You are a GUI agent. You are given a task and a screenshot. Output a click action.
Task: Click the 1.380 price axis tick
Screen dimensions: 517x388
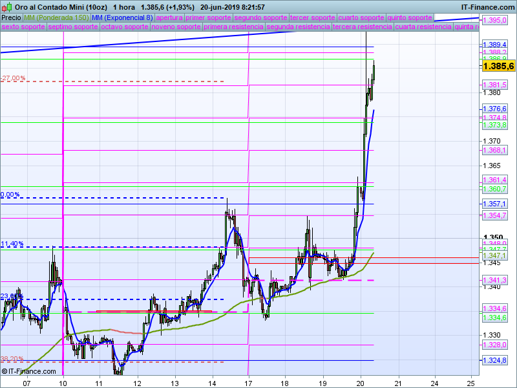coord(492,92)
